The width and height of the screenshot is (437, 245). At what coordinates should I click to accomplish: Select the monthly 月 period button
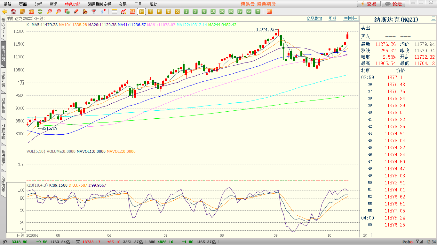[159, 11]
